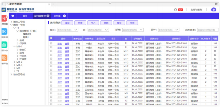Click the BOM版本 input field
This screenshot has height=107, width=220.
click(208, 30)
